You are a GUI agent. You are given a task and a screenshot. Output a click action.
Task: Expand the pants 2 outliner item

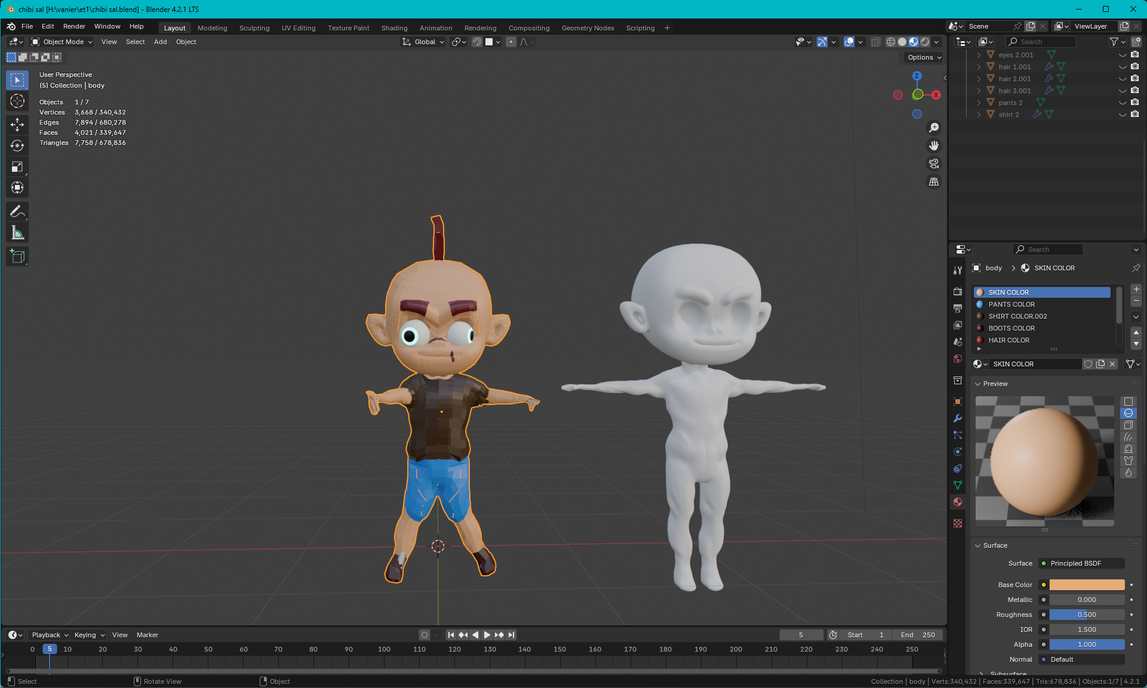979,103
